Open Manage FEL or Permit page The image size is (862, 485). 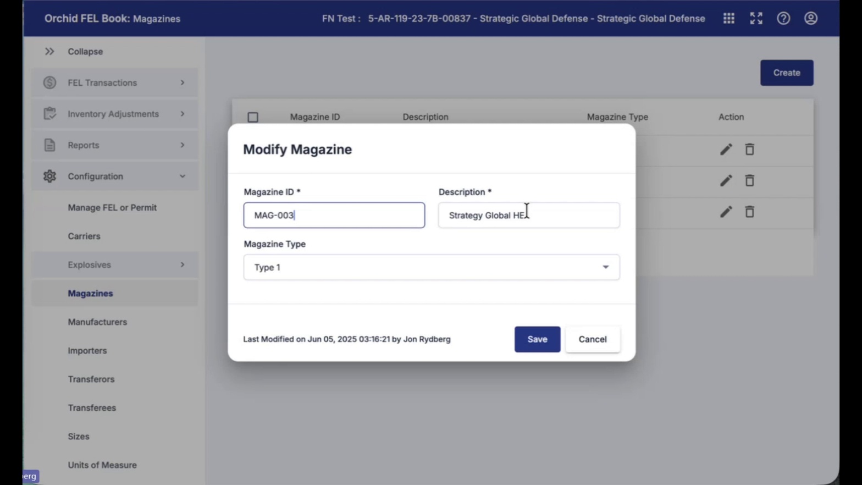click(112, 207)
